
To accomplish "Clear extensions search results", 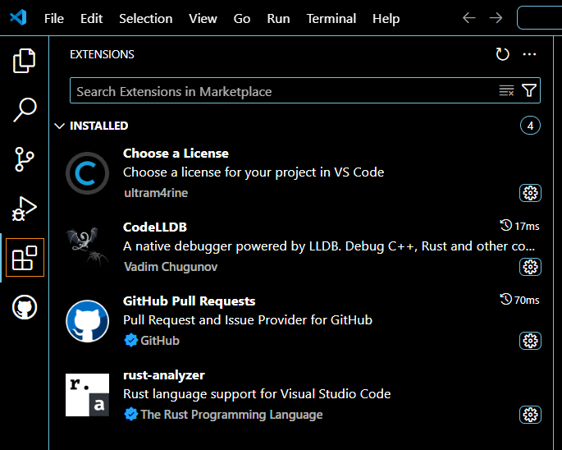I will (x=506, y=90).
